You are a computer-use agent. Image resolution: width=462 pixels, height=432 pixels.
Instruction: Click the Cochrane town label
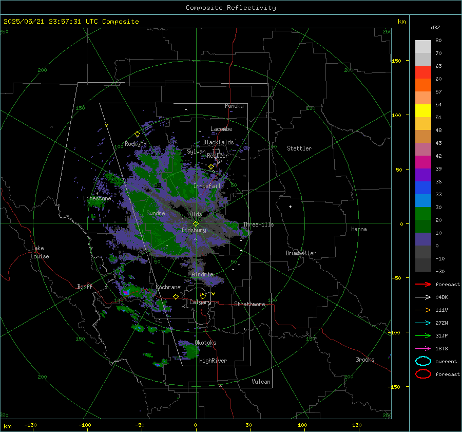click(168, 287)
